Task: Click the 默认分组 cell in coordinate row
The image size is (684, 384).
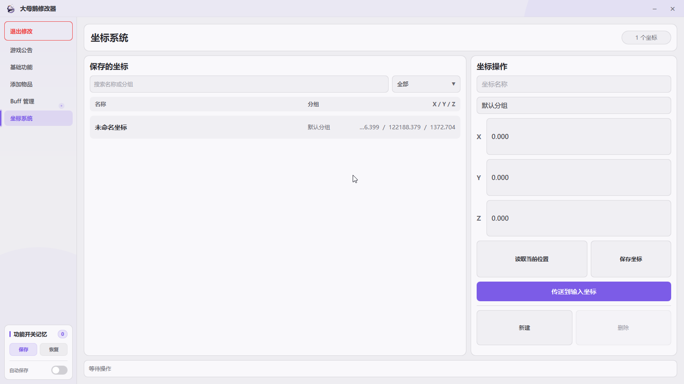Action: (319, 127)
